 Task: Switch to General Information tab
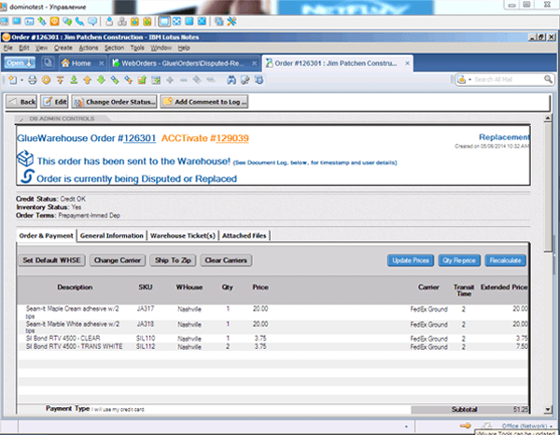(x=111, y=236)
